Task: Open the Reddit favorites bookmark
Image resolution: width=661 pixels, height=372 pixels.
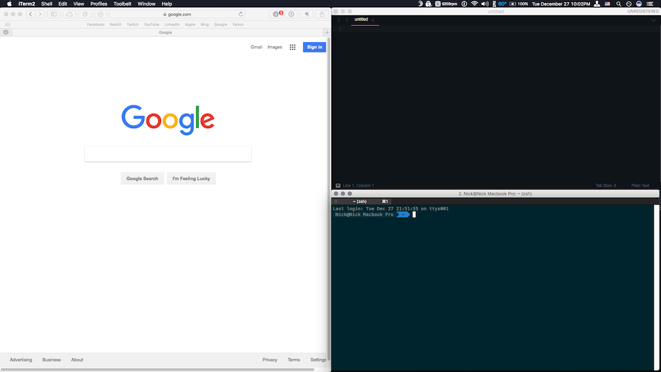Action: tap(116, 25)
